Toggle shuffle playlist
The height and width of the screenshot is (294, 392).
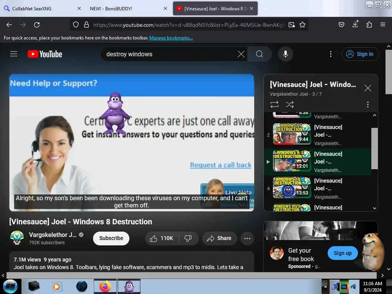click(289, 105)
